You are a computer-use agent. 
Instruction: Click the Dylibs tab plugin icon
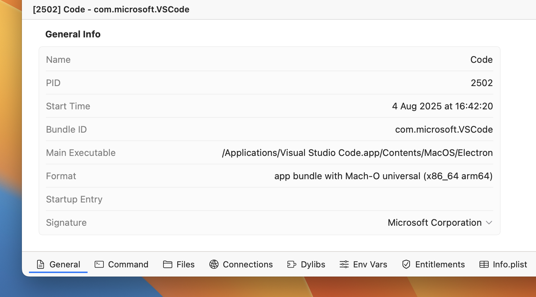point(292,264)
